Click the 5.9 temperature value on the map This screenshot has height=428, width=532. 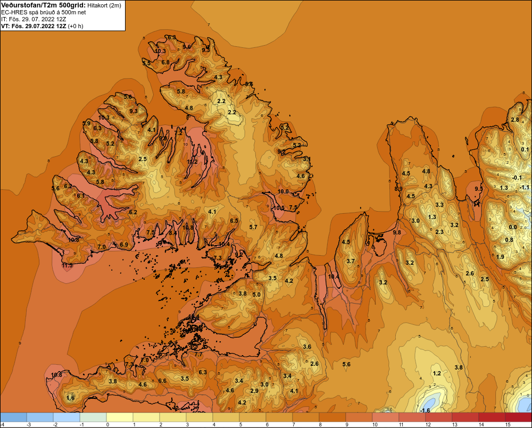(87, 123)
